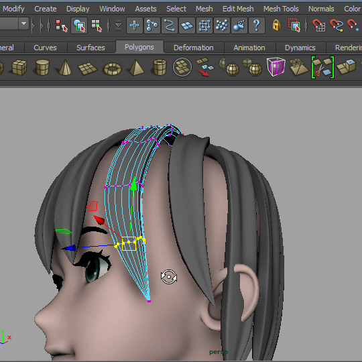Switch to the Deformation shelf tab

pyautogui.click(x=194, y=48)
